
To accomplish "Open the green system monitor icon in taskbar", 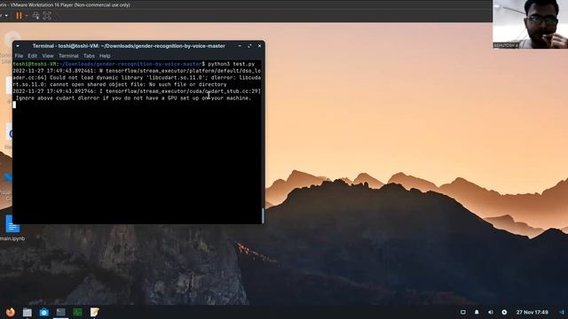I will [77, 312].
